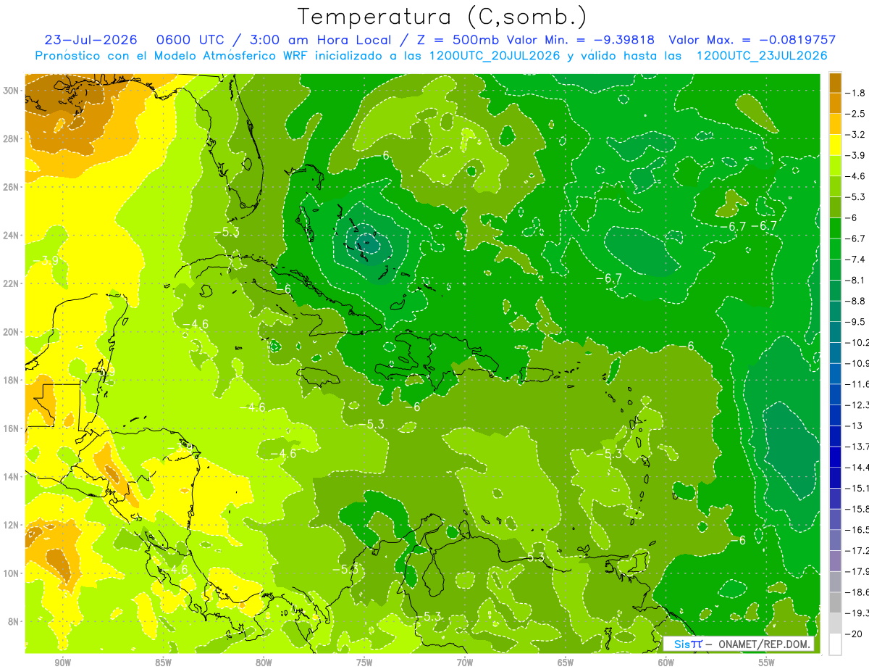Click the 22N latitude axis label
Viewport: 869px width, 672px height.
point(12,283)
